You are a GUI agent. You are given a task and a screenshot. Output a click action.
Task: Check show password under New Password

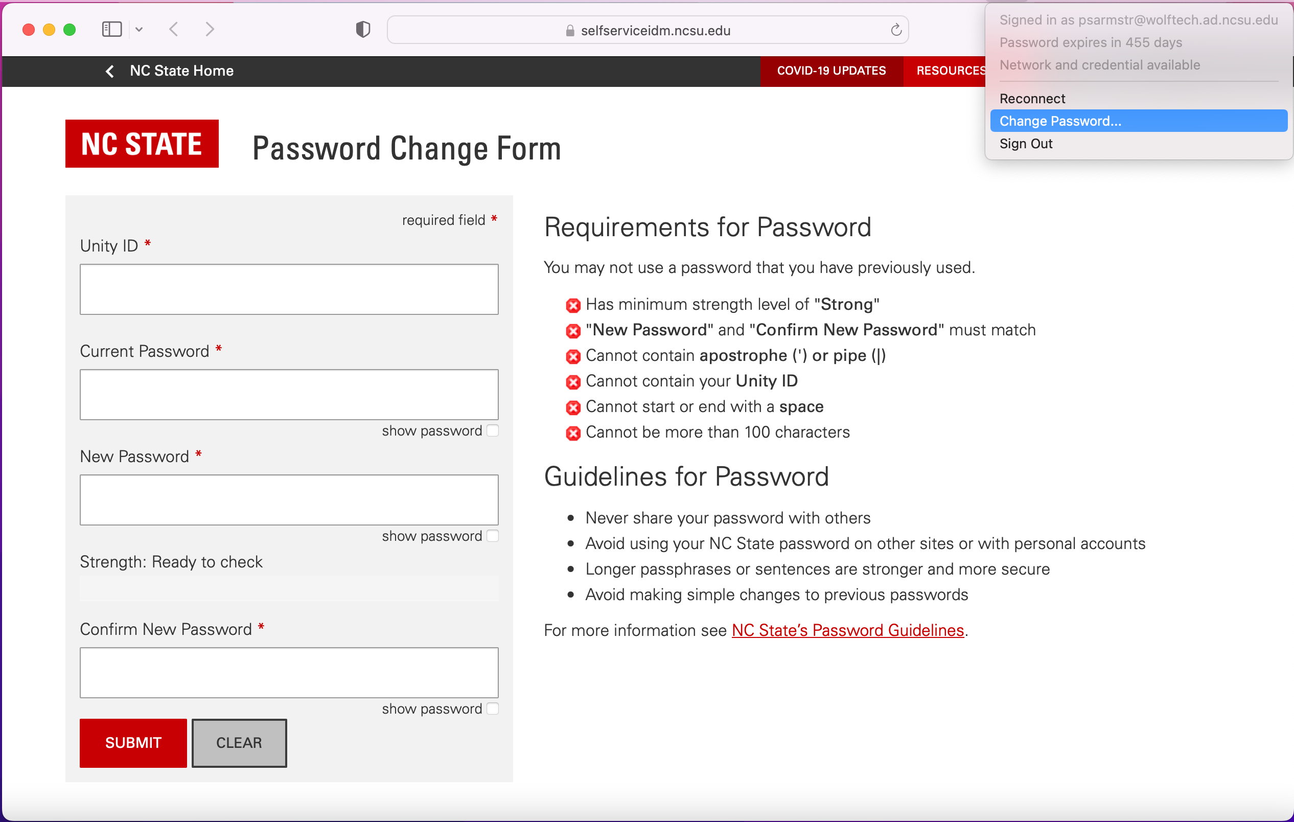click(x=493, y=536)
